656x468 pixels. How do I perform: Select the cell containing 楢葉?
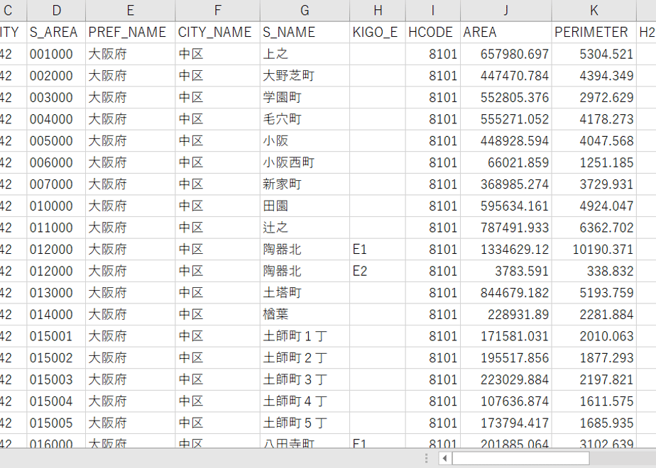305,315
